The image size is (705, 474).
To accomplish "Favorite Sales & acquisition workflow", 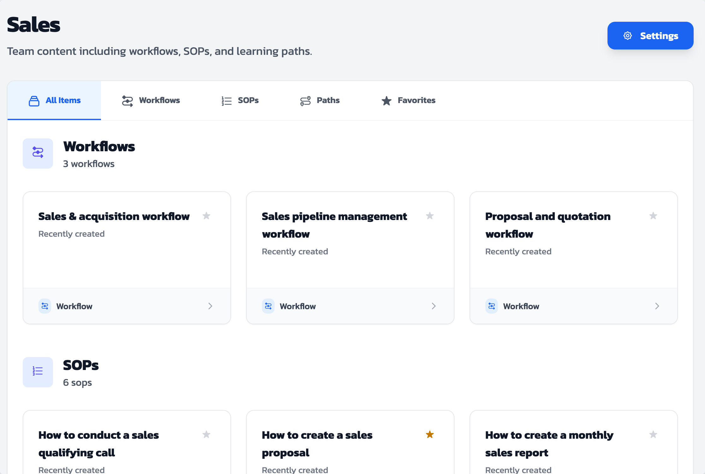I will click(206, 216).
